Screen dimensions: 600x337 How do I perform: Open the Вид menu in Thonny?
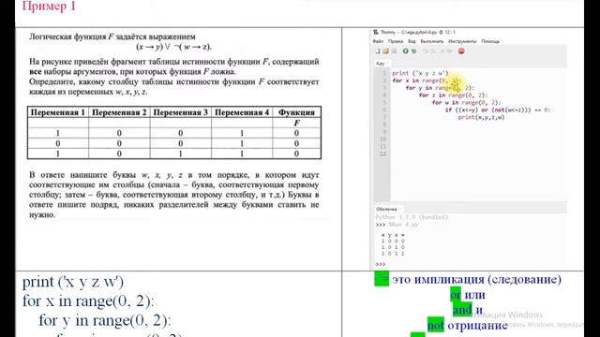tap(412, 41)
